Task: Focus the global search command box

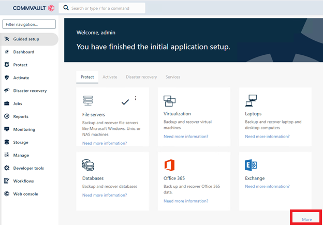Action: (106, 8)
